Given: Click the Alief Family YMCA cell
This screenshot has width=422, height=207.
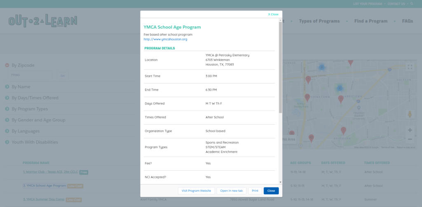Looking at the screenshot, I should point(153,200).
